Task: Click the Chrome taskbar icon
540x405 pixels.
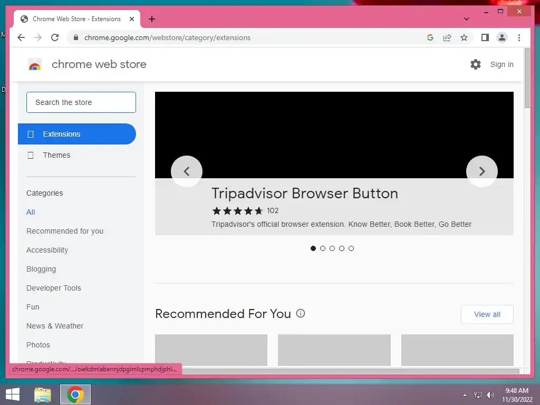Action: (75, 394)
